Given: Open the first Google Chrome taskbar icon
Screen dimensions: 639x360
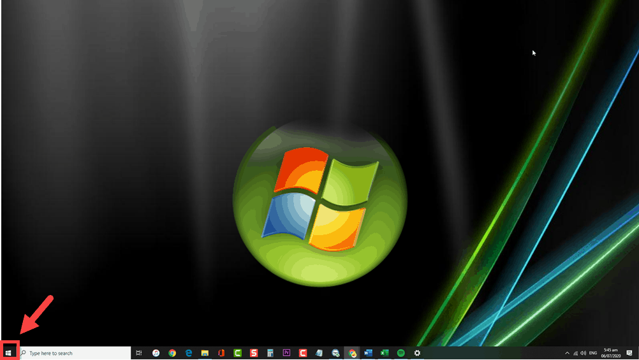Looking at the screenshot, I should 172,353.
